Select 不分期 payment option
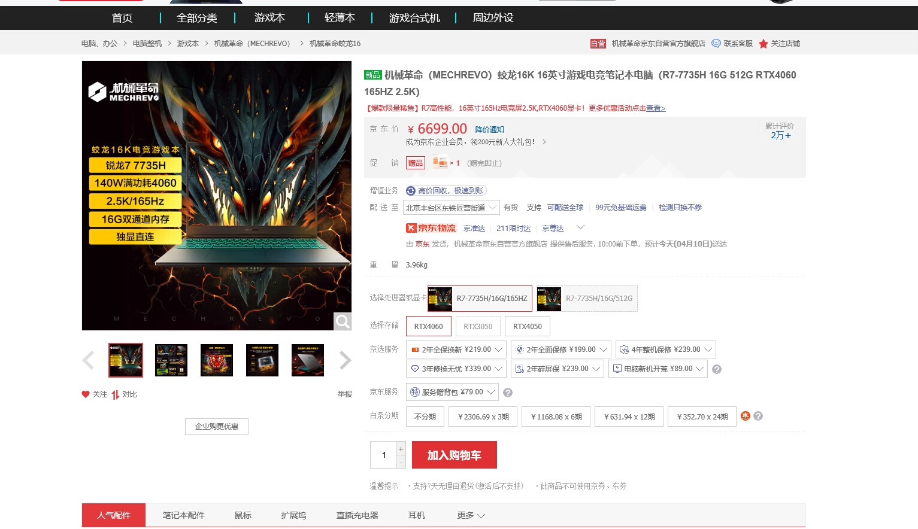The height and width of the screenshot is (529, 918). pyautogui.click(x=425, y=416)
